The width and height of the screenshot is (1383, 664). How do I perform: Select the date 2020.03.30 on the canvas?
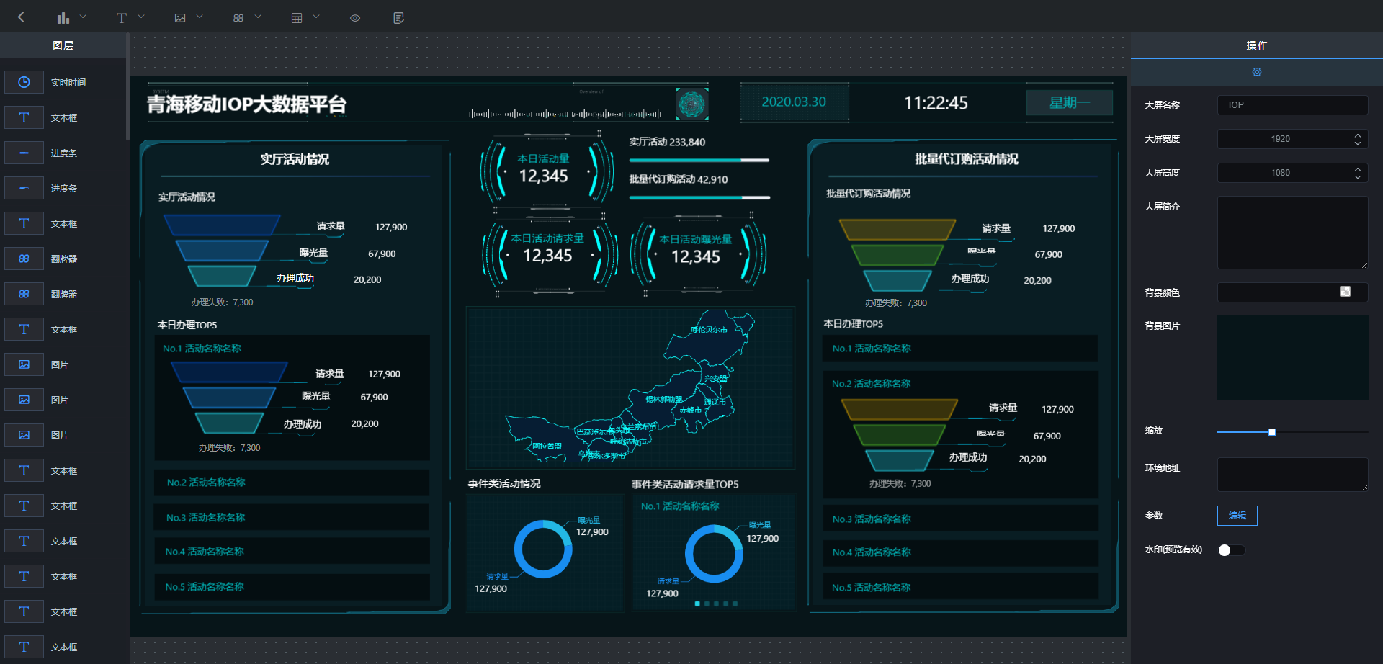tap(794, 102)
